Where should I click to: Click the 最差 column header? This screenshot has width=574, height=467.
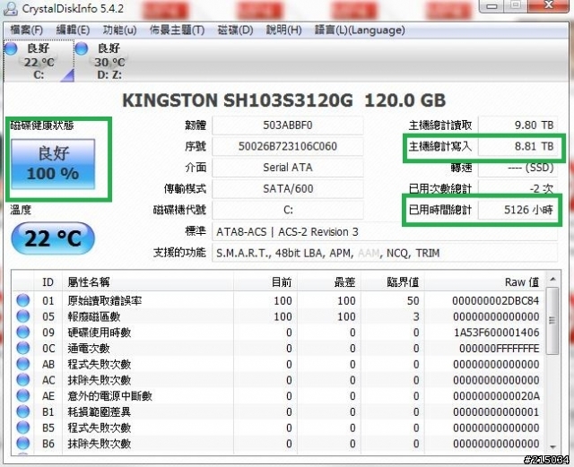pos(329,282)
